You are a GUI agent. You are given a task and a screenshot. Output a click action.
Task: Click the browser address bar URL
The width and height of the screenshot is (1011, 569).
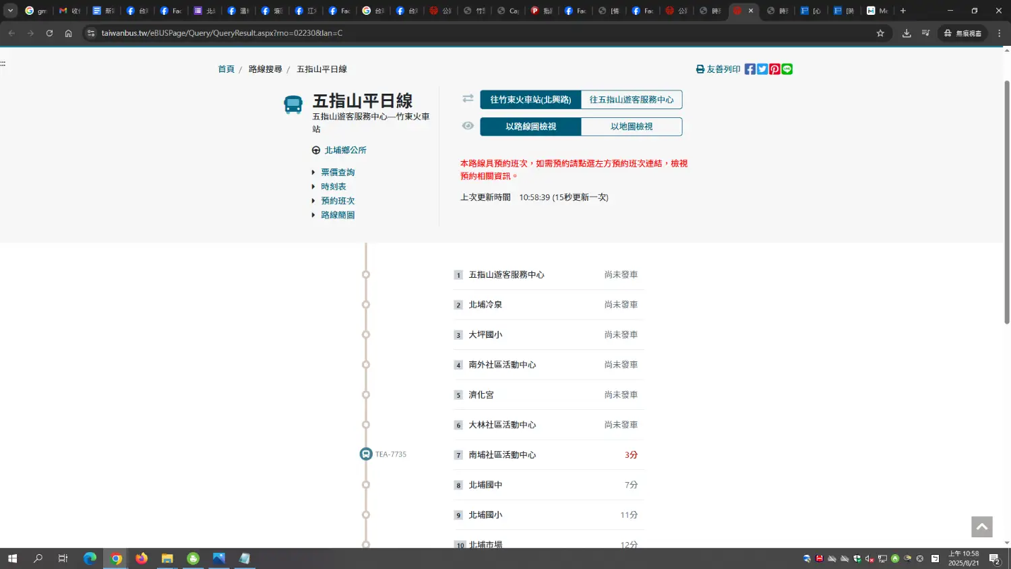pos(222,33)
